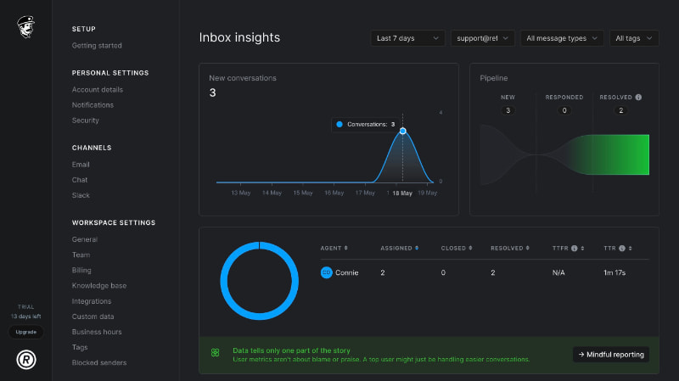Click the info icon next to RESOLVED
Image resolution: width=679 pixels, height=381 pixels.
(x=638, y=97)
